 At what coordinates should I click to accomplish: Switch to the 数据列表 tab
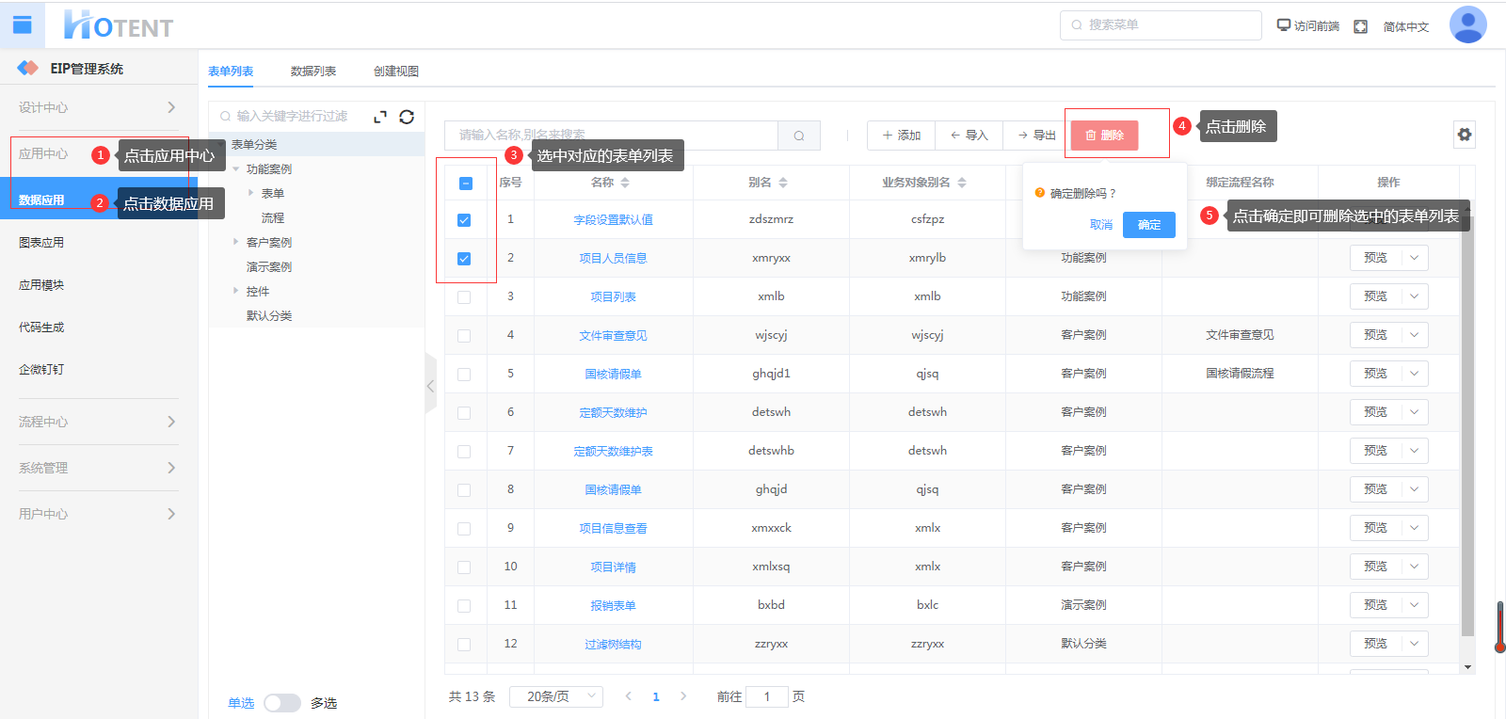coord(312,72)
